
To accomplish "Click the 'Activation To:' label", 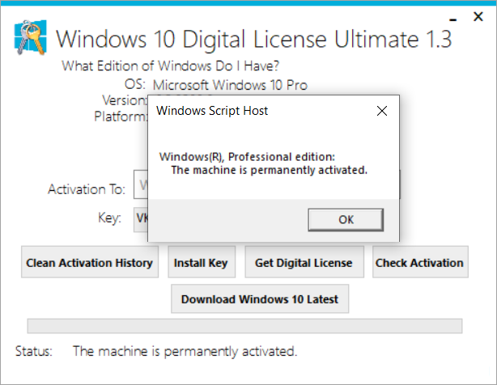I will click(87, 189).
